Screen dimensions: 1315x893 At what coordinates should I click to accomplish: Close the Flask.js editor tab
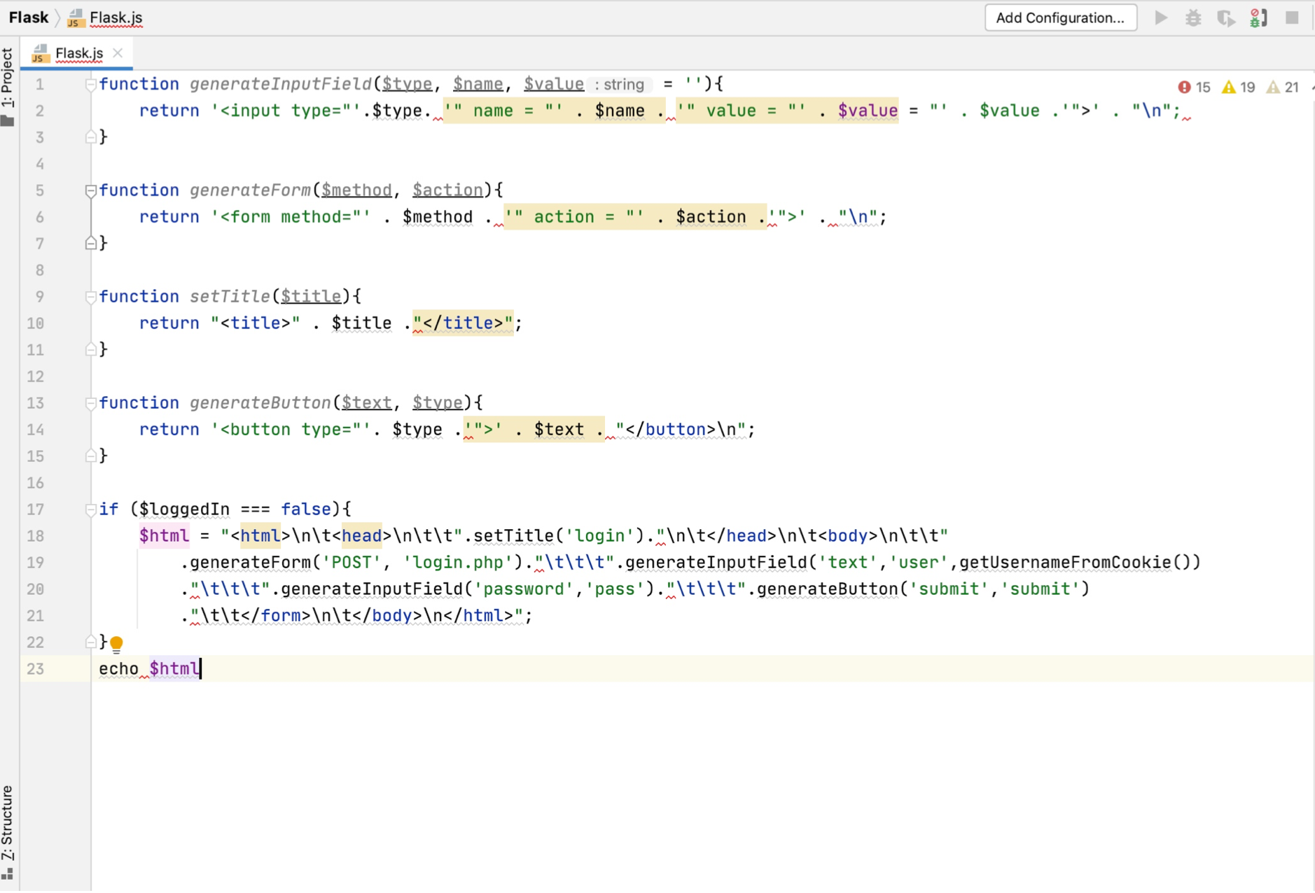coord(118,53)
